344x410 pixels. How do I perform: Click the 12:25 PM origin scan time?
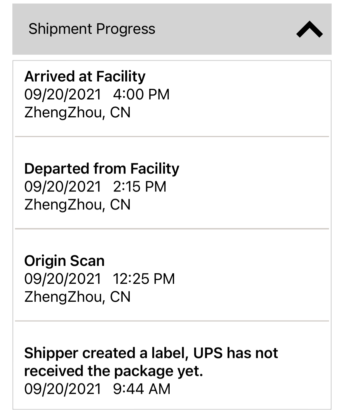(x=144, y=279)
